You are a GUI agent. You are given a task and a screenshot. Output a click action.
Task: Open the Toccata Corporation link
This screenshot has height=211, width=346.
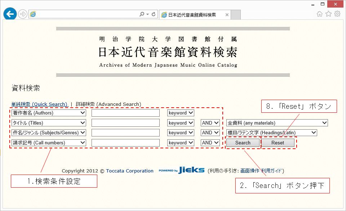click(x=130, y=171)
